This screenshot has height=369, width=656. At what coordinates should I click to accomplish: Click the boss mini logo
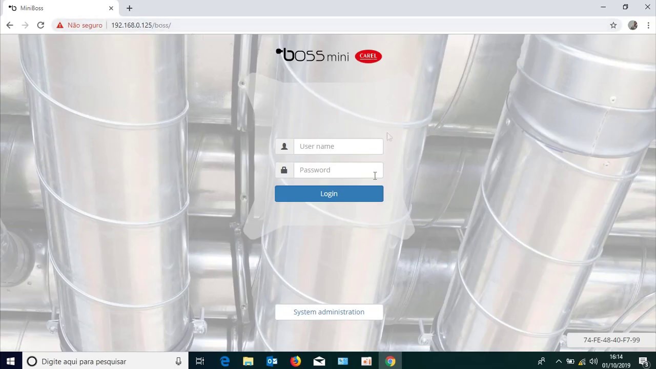pyautogui.click(x=312, y=55)
